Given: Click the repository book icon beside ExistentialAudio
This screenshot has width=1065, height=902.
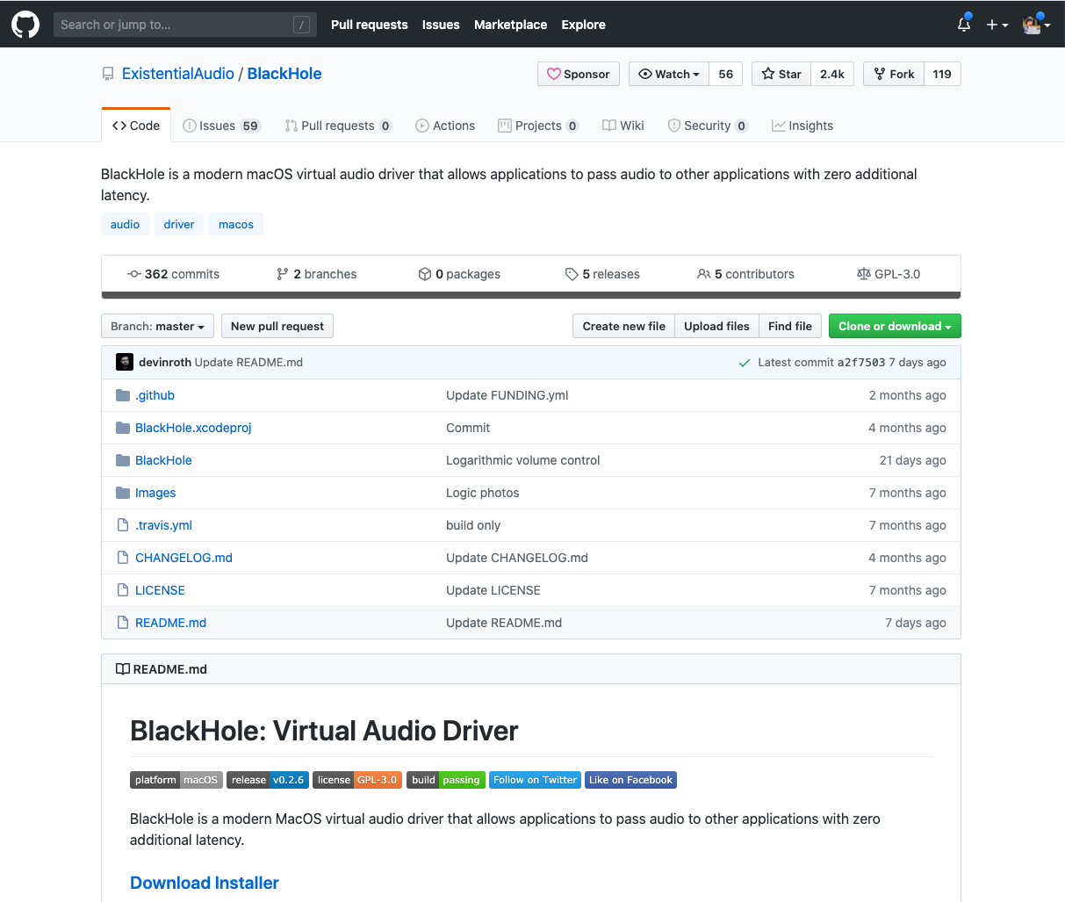Looking at the screenshot, I should (x=108, y=74).
